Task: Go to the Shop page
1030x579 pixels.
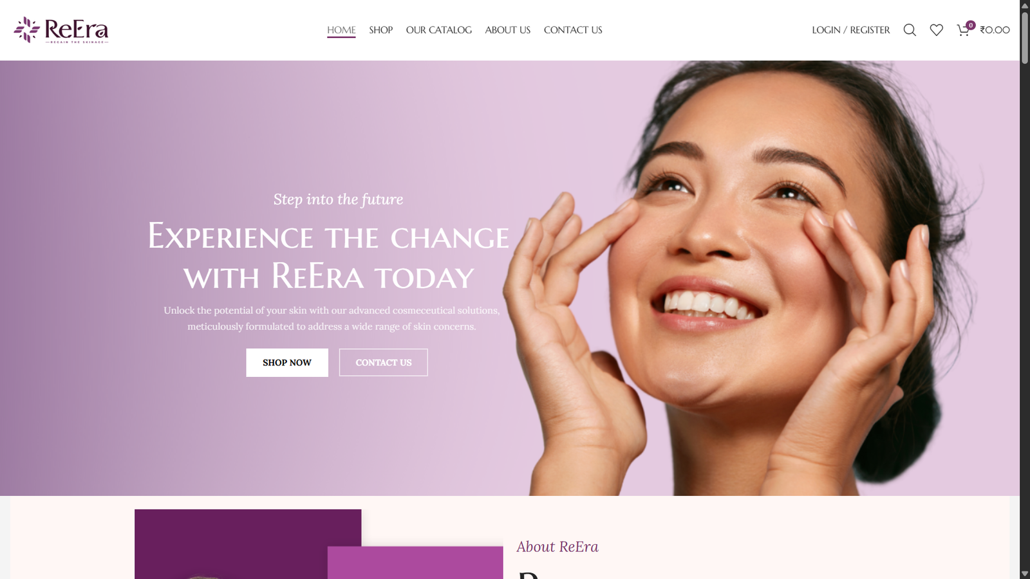Action: click(381, 30)
